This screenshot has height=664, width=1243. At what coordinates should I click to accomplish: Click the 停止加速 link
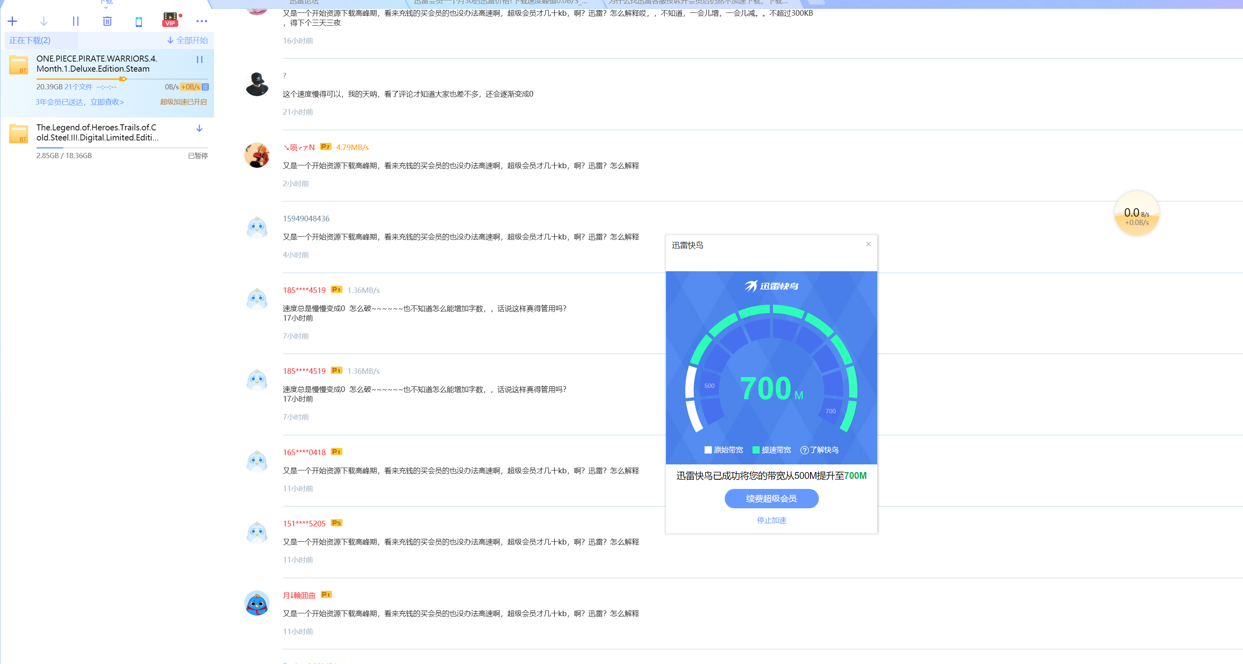[x=771, y=520]
